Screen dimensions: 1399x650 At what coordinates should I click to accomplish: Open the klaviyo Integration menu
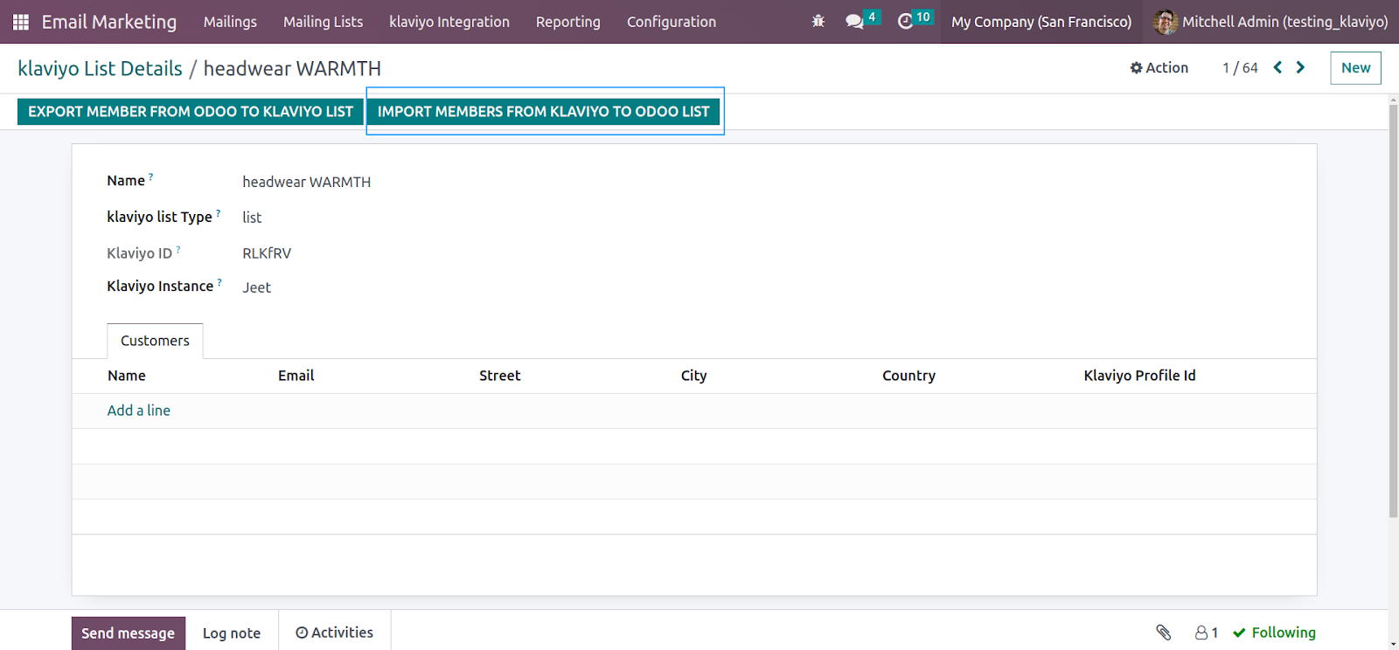449,22
